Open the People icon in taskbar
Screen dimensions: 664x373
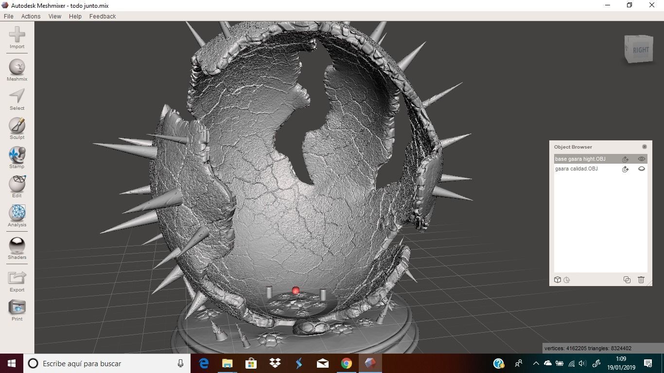click(x=519, y=363)
